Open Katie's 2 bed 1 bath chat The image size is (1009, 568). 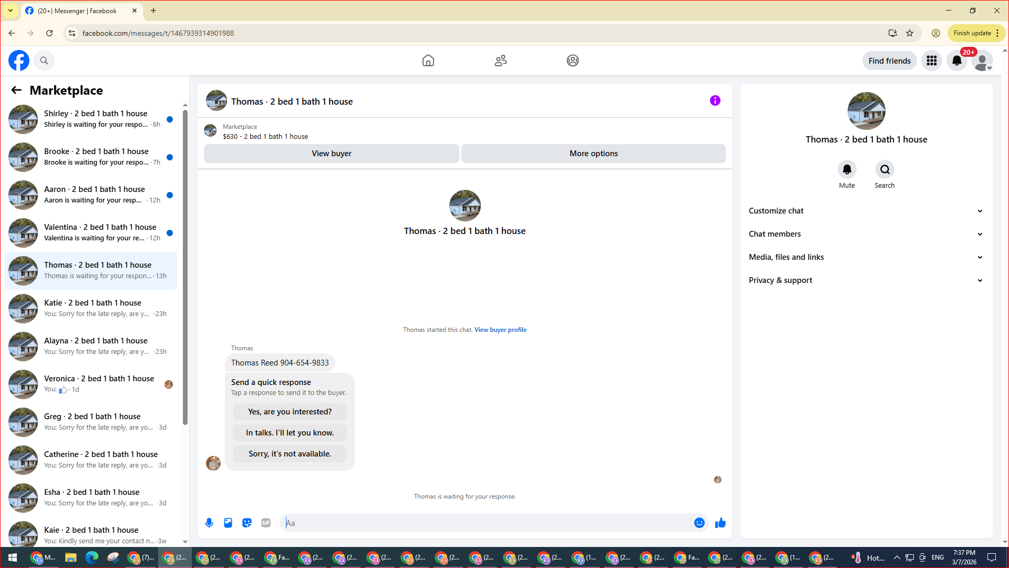coord(91,309)
